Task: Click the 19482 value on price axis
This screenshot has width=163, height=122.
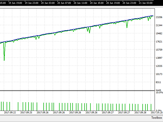Action: click(159, 34)
